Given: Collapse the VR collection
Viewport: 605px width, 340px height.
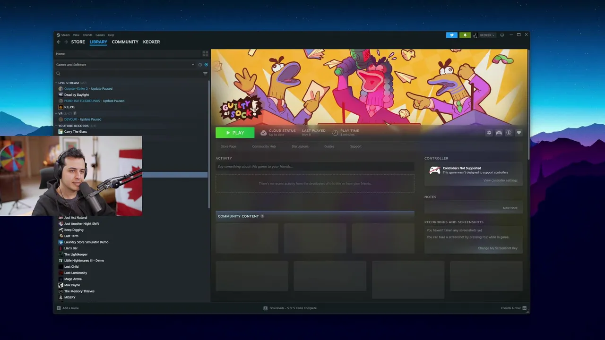Looking at the screenshot, I should coord(56,113).
